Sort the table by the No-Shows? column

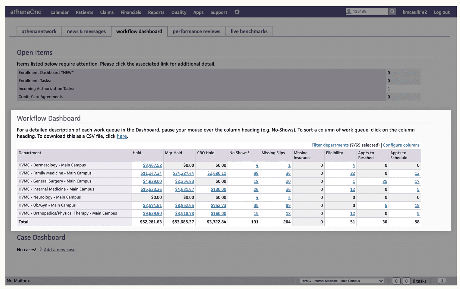point(239,153)
